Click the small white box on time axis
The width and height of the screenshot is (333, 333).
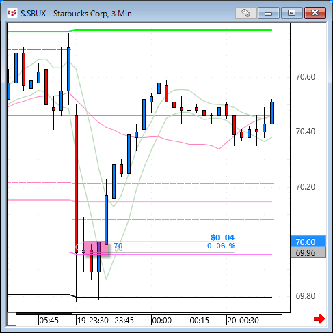click(12, 319)
